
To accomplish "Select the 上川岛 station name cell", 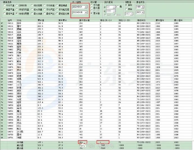I will pos(20,132).
